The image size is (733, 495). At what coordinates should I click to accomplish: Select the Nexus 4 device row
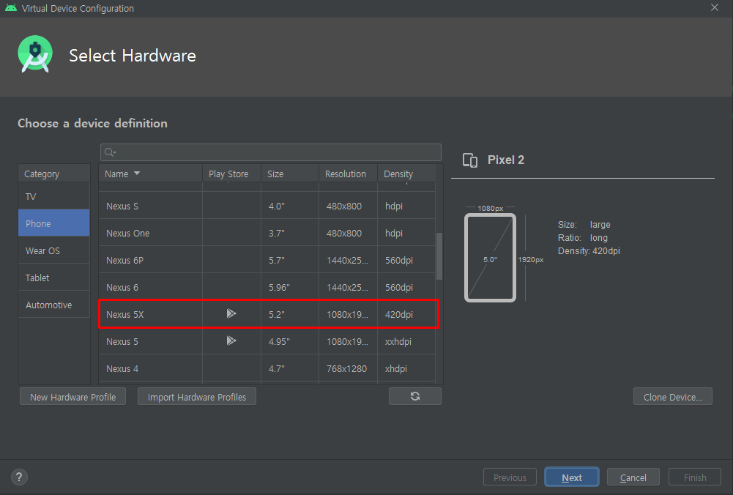click(267, 368)
